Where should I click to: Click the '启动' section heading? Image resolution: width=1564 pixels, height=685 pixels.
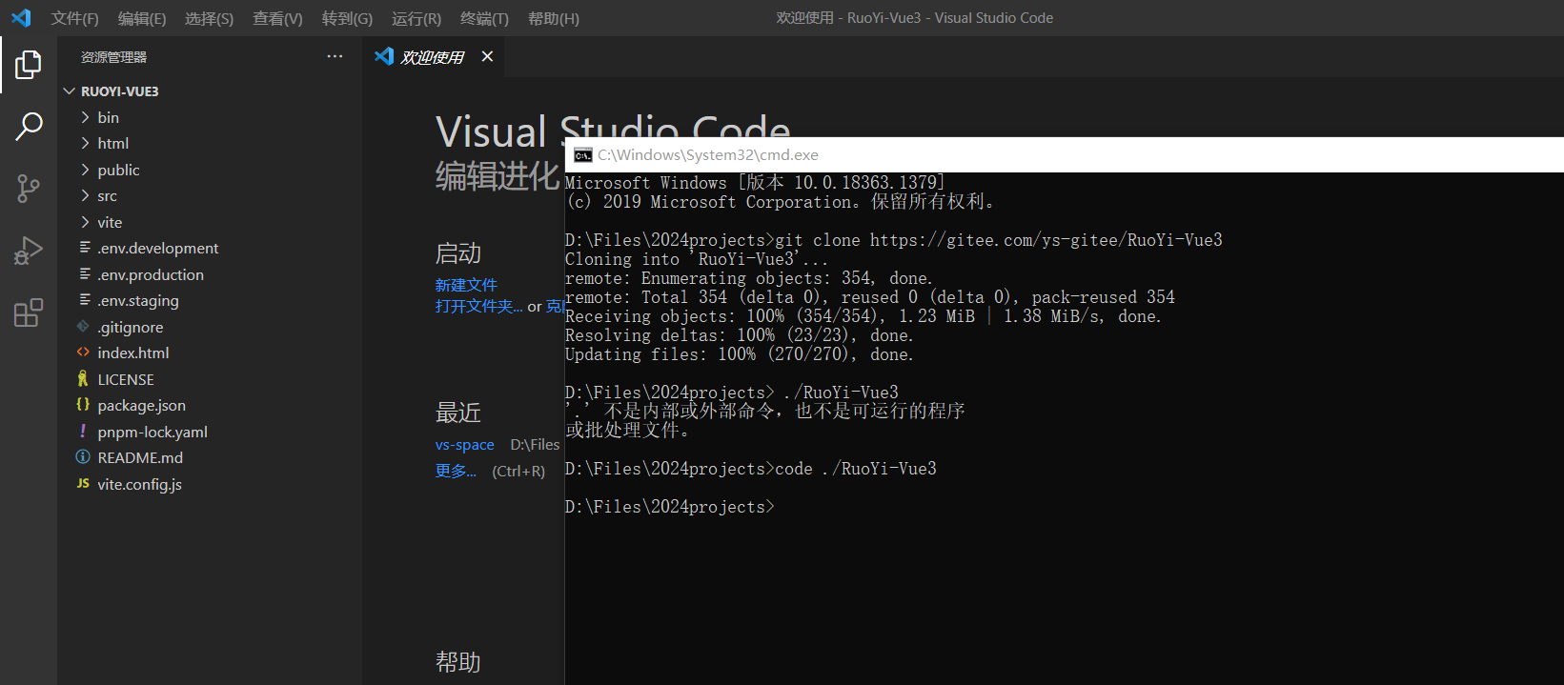[x=458, y=253]
